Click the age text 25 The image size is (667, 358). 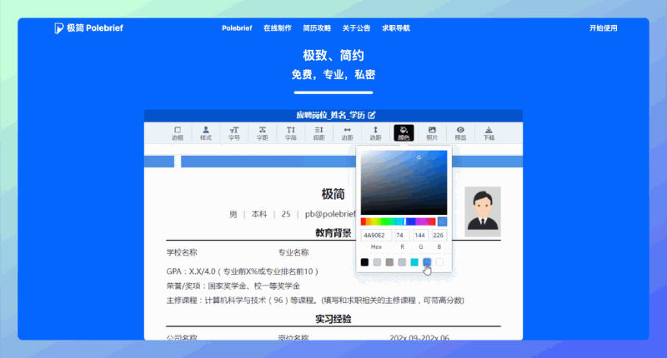286,215
